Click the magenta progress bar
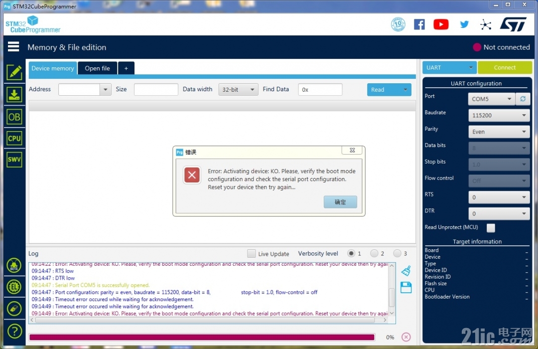538x349 pixels. pos(202,338)
